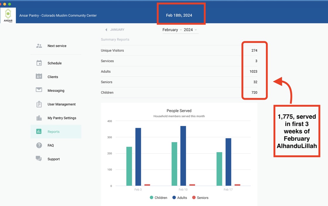Click the building icon for My Pantry Settings

tap(39, 118)
